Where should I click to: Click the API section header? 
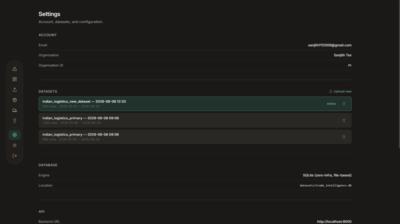(41, 212)
